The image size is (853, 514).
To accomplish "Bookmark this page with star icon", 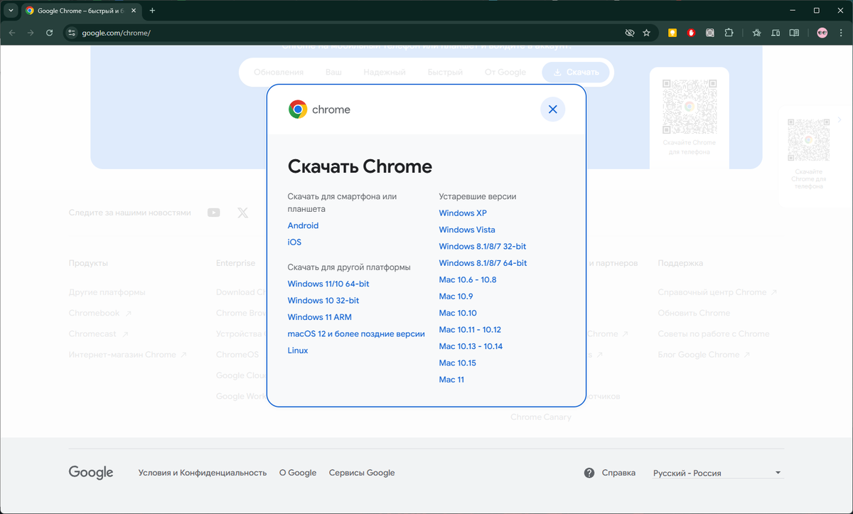I will (x=646, y=33).
